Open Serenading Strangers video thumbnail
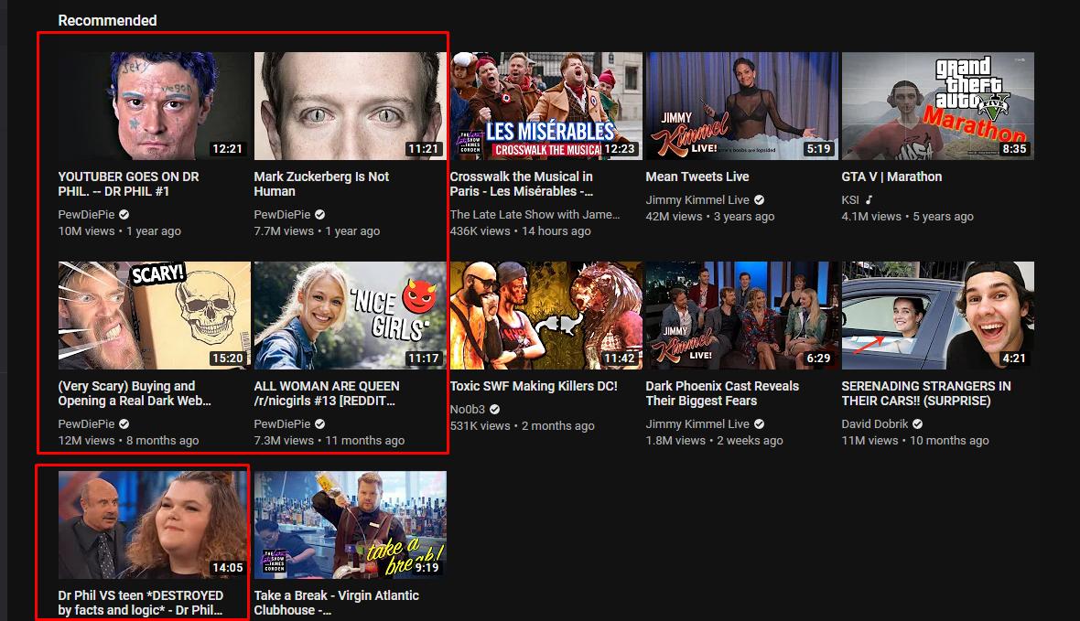The width and height of the screenshot is (1080, 621). (x=937, y=316)
